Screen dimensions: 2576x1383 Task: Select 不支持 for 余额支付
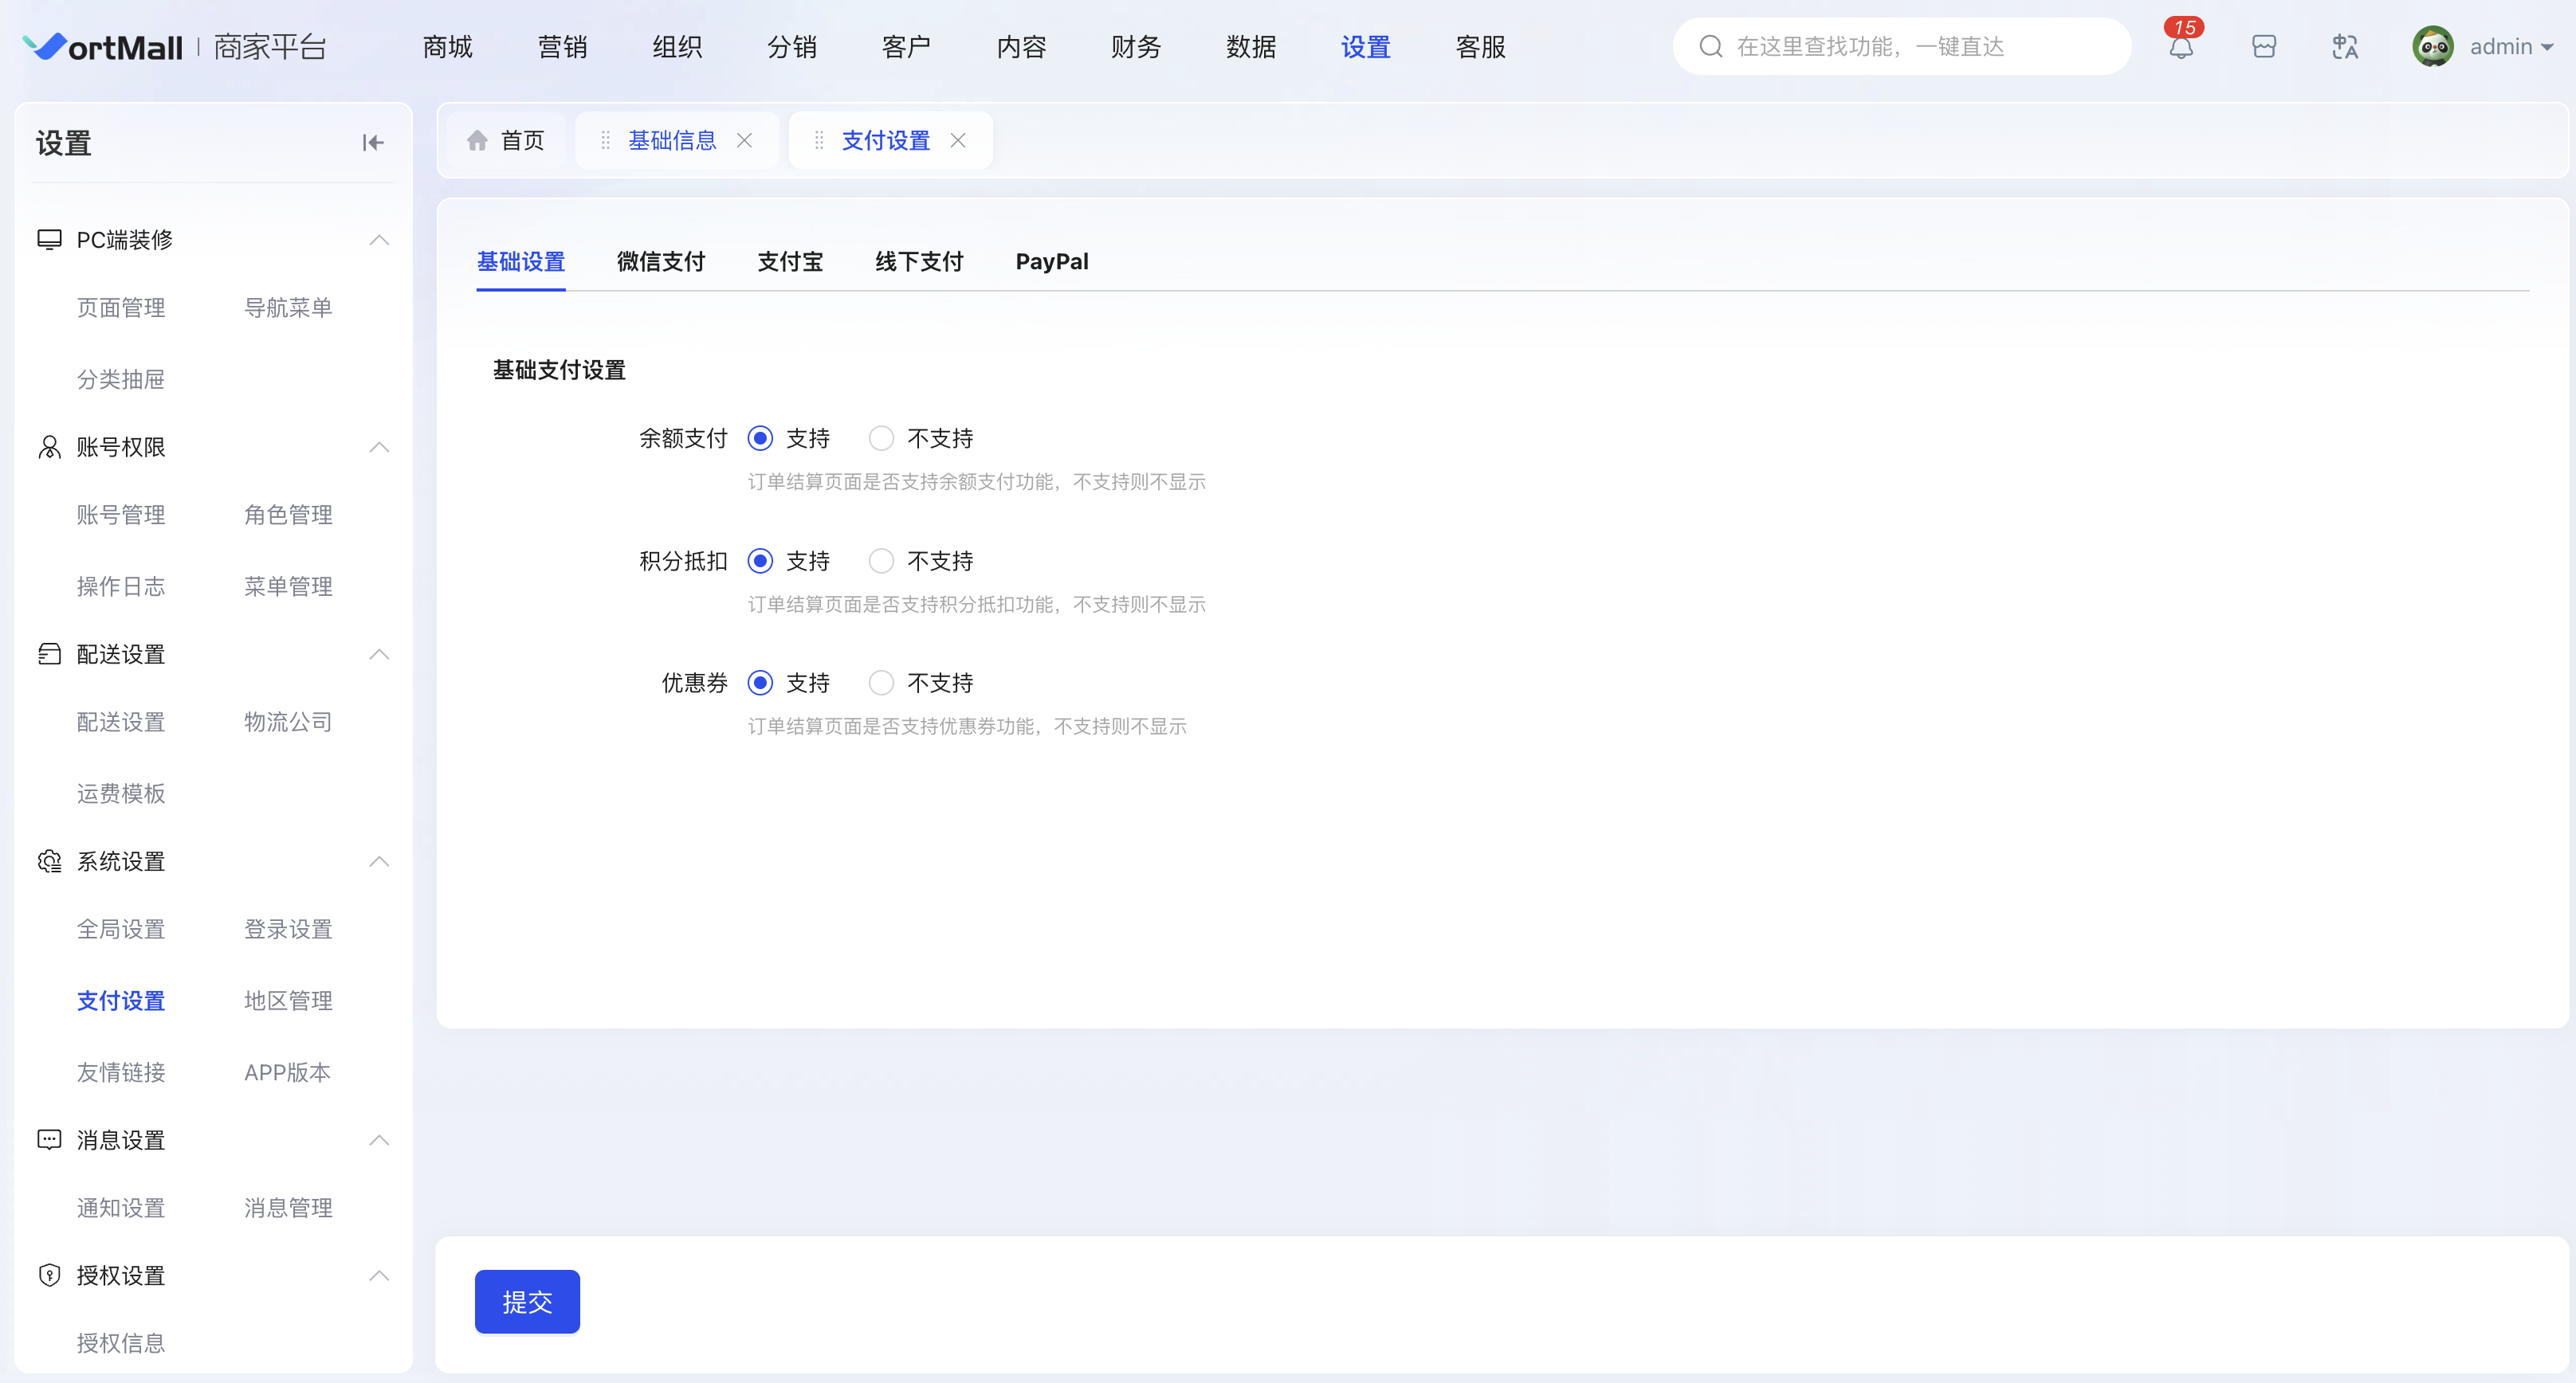coord(881,439)
